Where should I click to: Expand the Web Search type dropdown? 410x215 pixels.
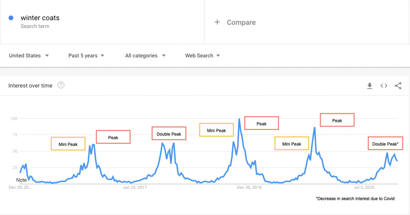click(x=202, y=56)
